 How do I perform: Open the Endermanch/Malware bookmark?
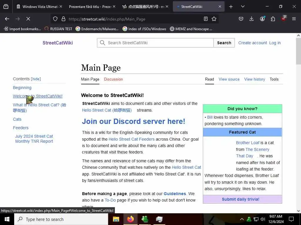(x=97, y=29)
